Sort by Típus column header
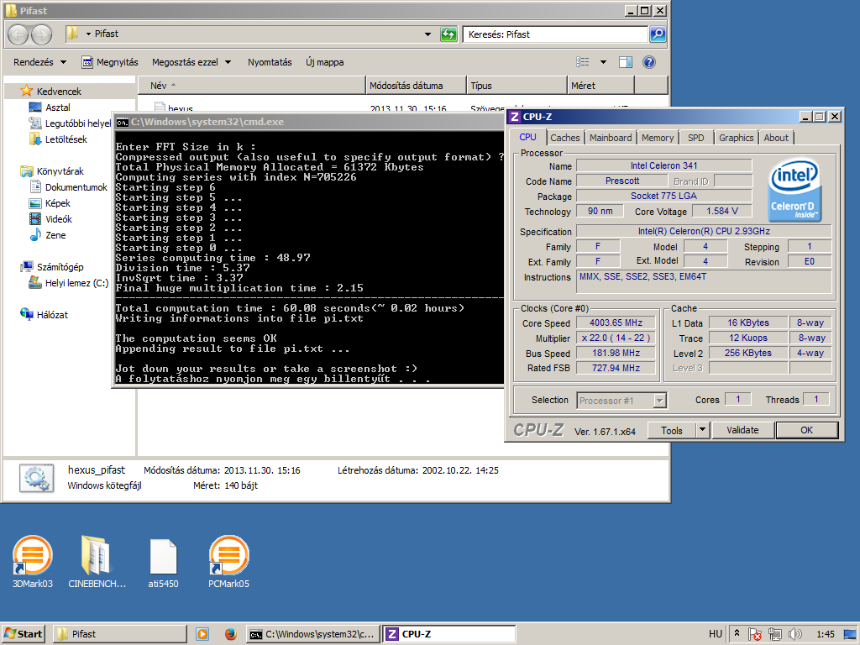Screen dimensions: 860x645 tap(517, 86)
